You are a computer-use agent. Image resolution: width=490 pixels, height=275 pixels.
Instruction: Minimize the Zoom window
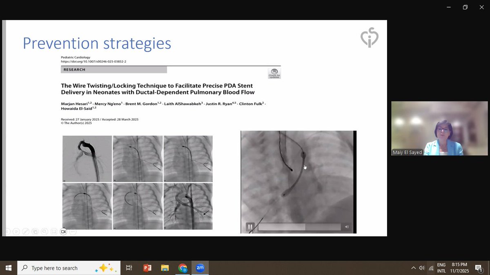449,7
